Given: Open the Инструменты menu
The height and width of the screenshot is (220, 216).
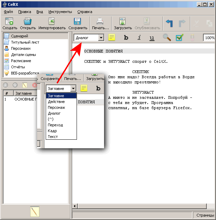Looking at the screenshot, I should [x=60, y=12].
